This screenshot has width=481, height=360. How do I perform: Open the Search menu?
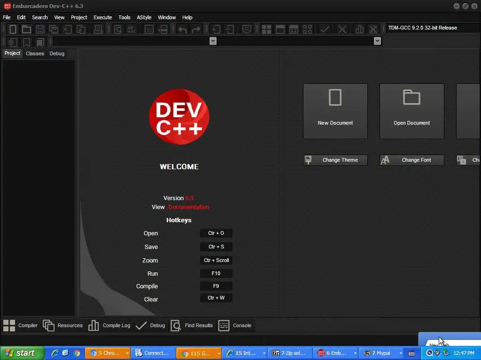(40, 17)
